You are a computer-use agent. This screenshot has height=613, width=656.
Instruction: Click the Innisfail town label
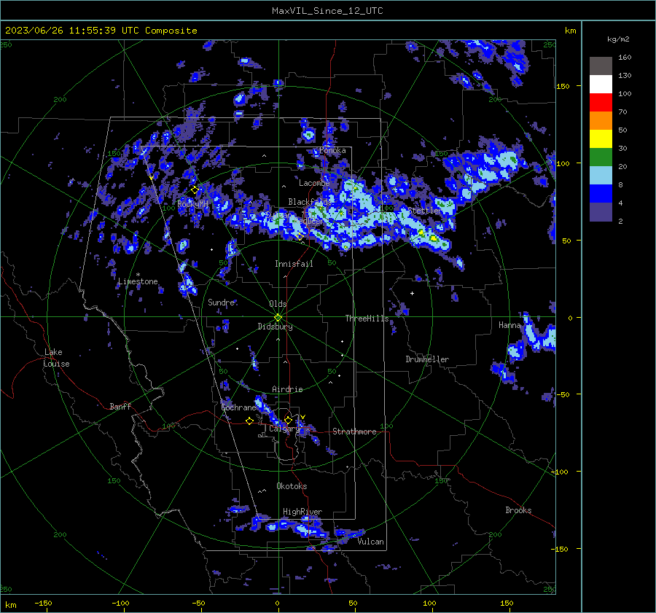pyautogui.click(x=294, y=264)
